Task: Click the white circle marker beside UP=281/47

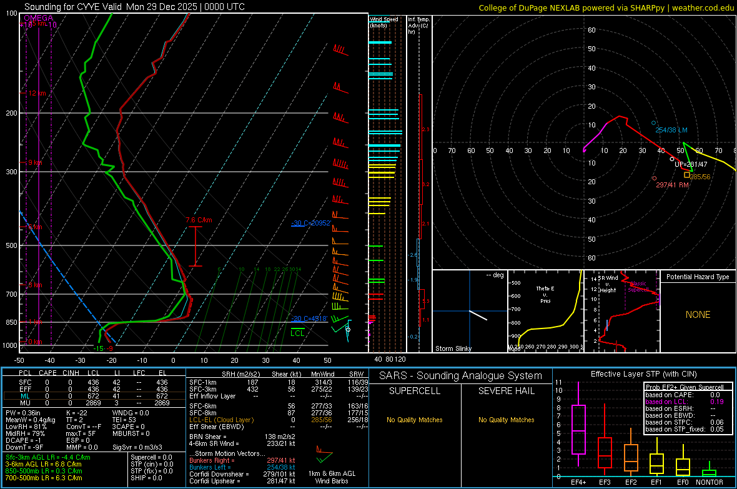Action: coord(671,159)
